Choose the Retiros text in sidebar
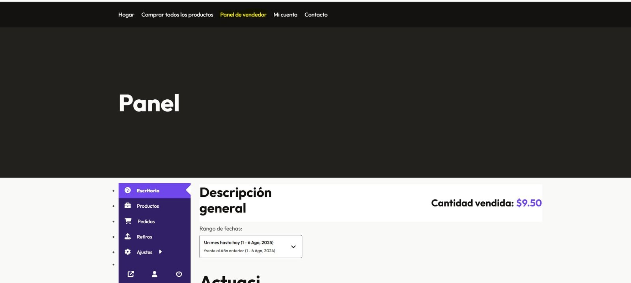Screen dimensions: 631x283 pyautogui.click(x=144, y=237)
